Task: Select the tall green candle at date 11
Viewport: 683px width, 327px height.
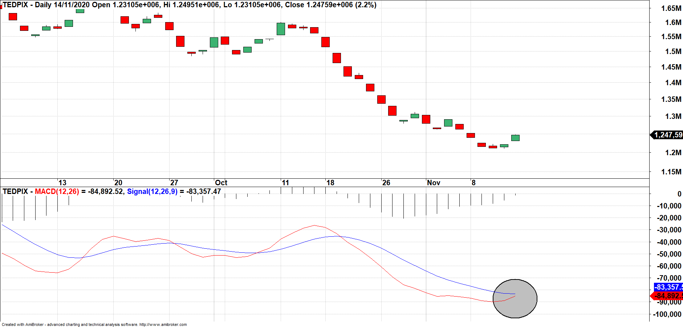Action: point(281,29)
